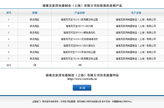Image resolution: width=164 pixels, height=108 pixels.
Task: Click serial number 7 cell
Action: 9,59
